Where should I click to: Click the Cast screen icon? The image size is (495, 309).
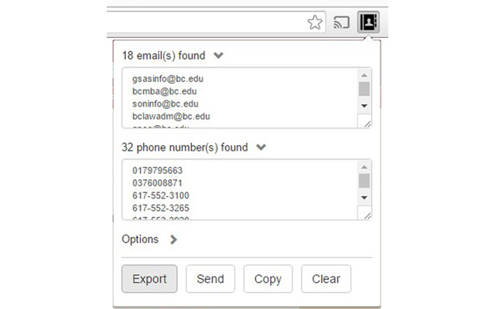pyautogui.click(x=341, y=22)
